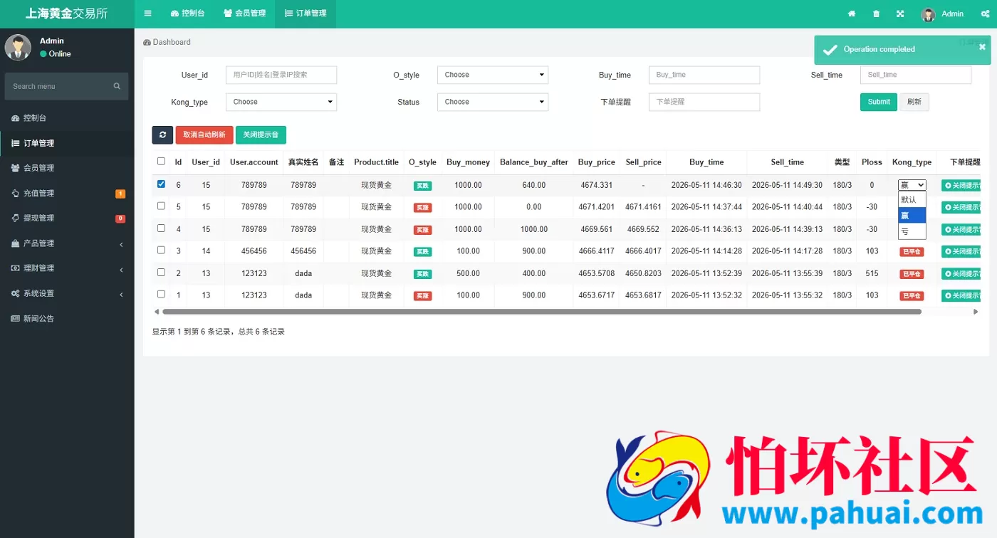
Task: Select 赢 option in Kong_type list
Action: click(912, 215)
